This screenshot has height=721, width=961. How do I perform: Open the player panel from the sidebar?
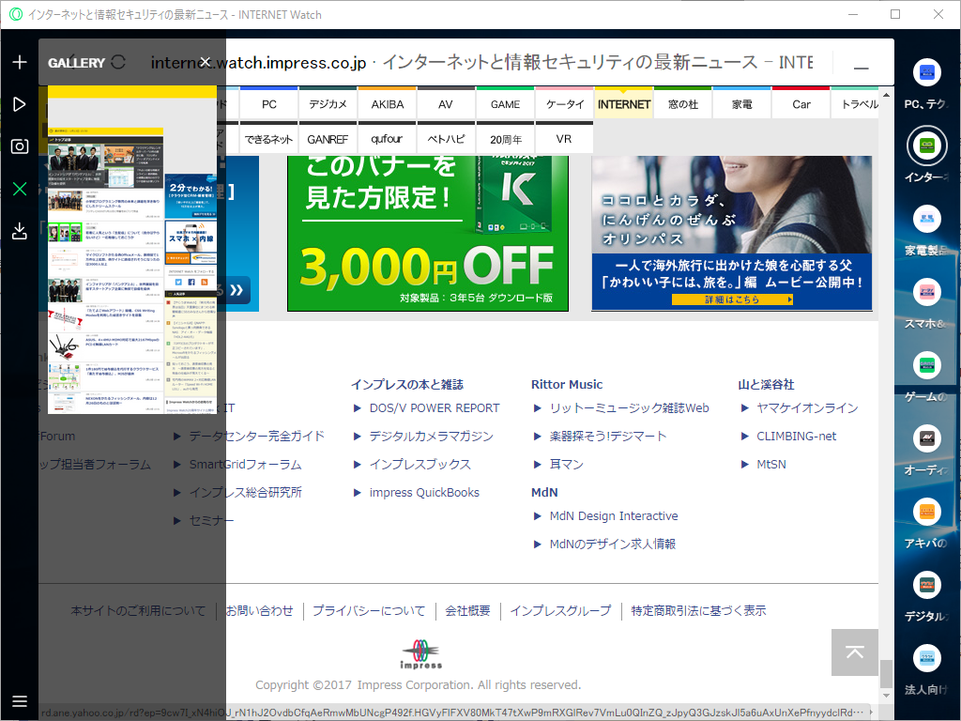(20, 104)
